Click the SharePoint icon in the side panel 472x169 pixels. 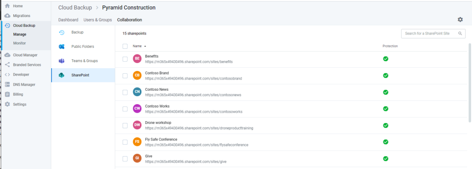coord(62,75)
